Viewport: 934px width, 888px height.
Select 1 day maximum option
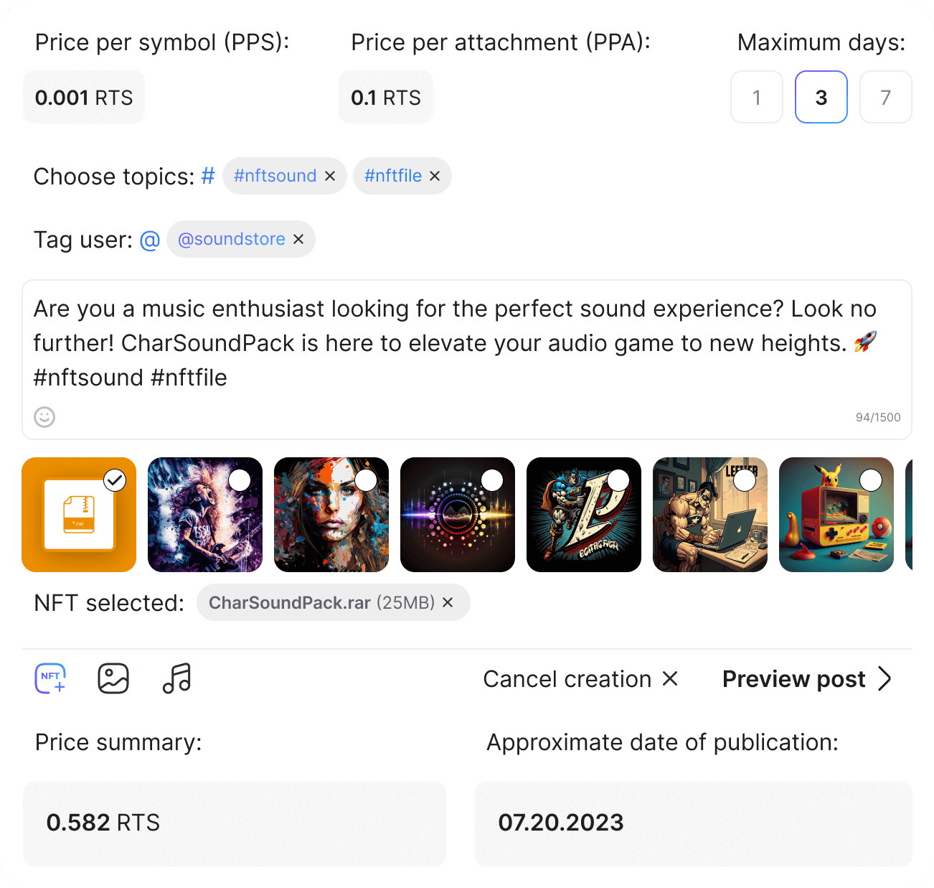click(756, 97)
